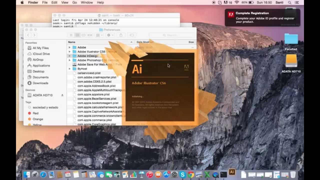Screen dimensions: 320x180
Task: Switch Finder to icon view
Action: (71, 35)
